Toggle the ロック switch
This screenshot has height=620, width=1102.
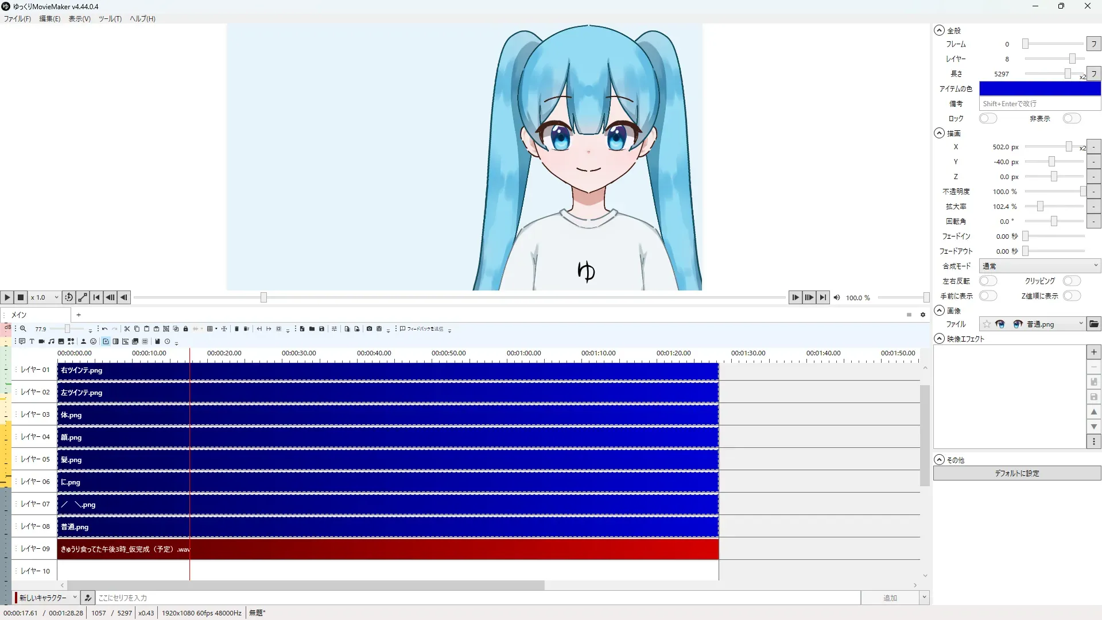[987, 119]
